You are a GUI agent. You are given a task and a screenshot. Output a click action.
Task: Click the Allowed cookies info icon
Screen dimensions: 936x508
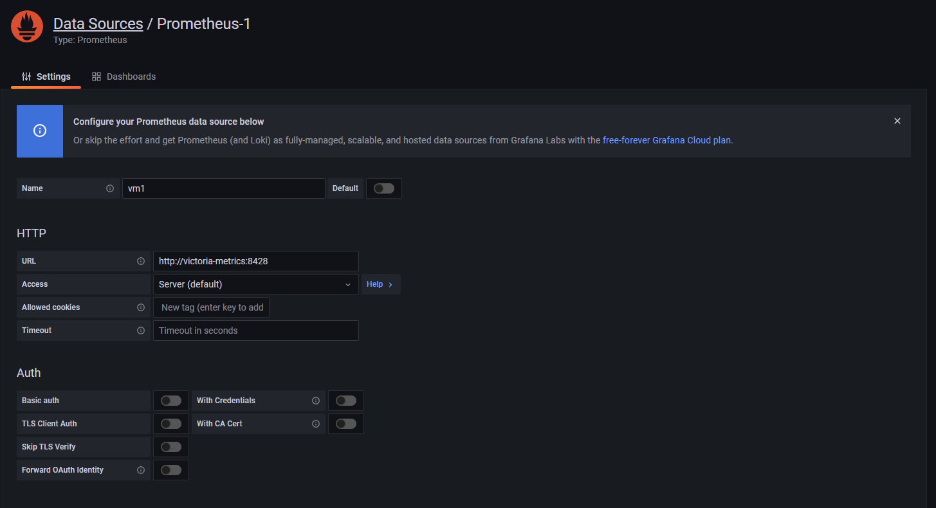coord(141,307)
